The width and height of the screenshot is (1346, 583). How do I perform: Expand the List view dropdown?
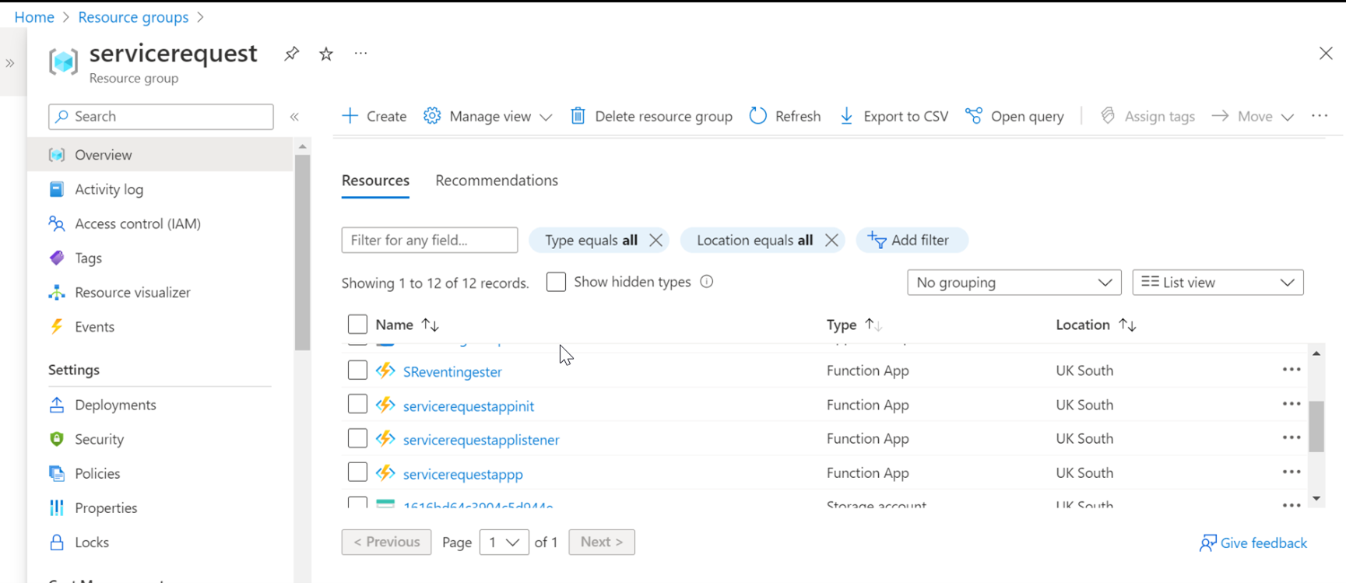pyautogui.click(x=1218, y=283)
